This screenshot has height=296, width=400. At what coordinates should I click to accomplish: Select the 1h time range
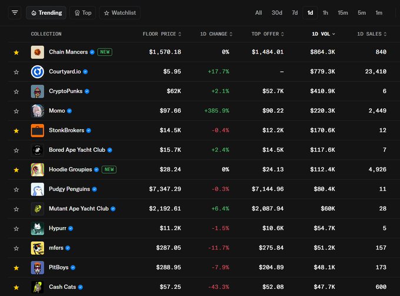tap(325, 13)
